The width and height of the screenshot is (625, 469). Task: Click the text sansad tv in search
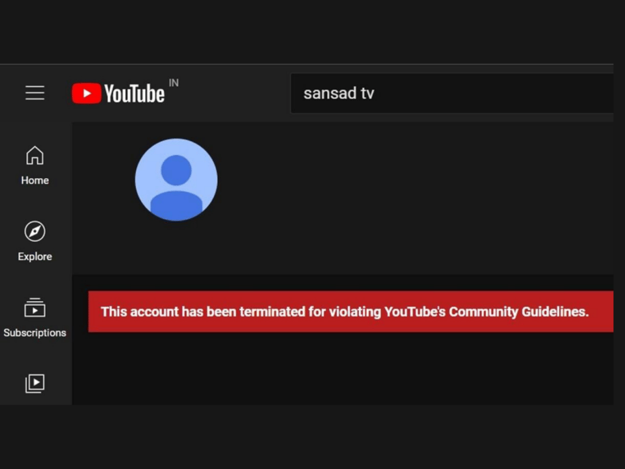339,93
